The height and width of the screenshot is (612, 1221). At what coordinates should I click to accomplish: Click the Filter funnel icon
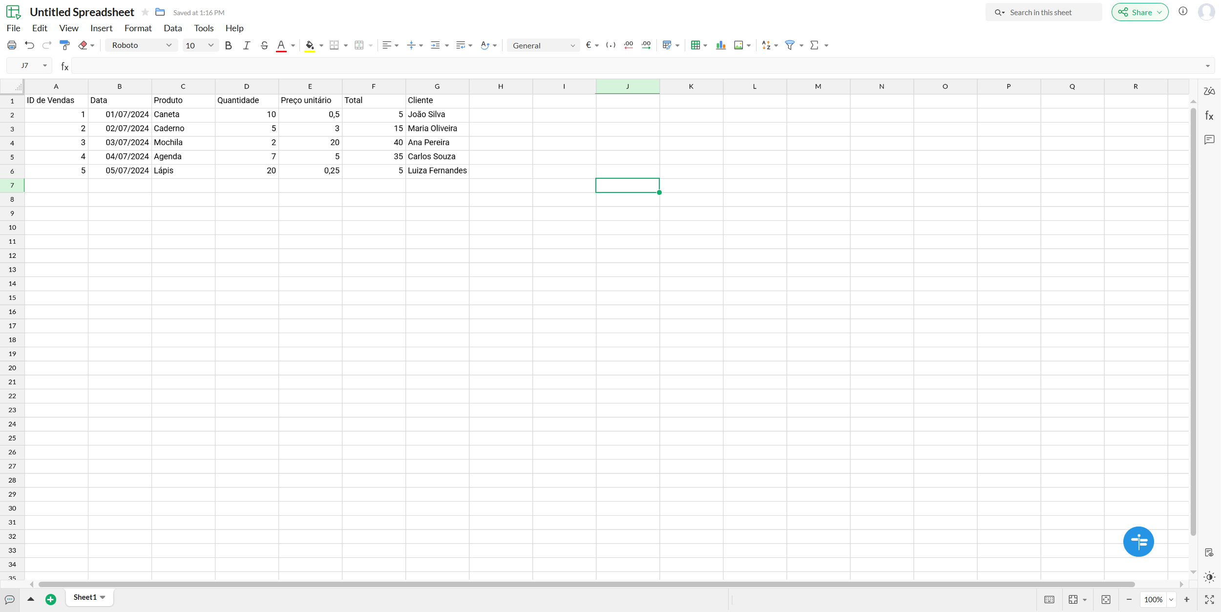tap(790, 45)
